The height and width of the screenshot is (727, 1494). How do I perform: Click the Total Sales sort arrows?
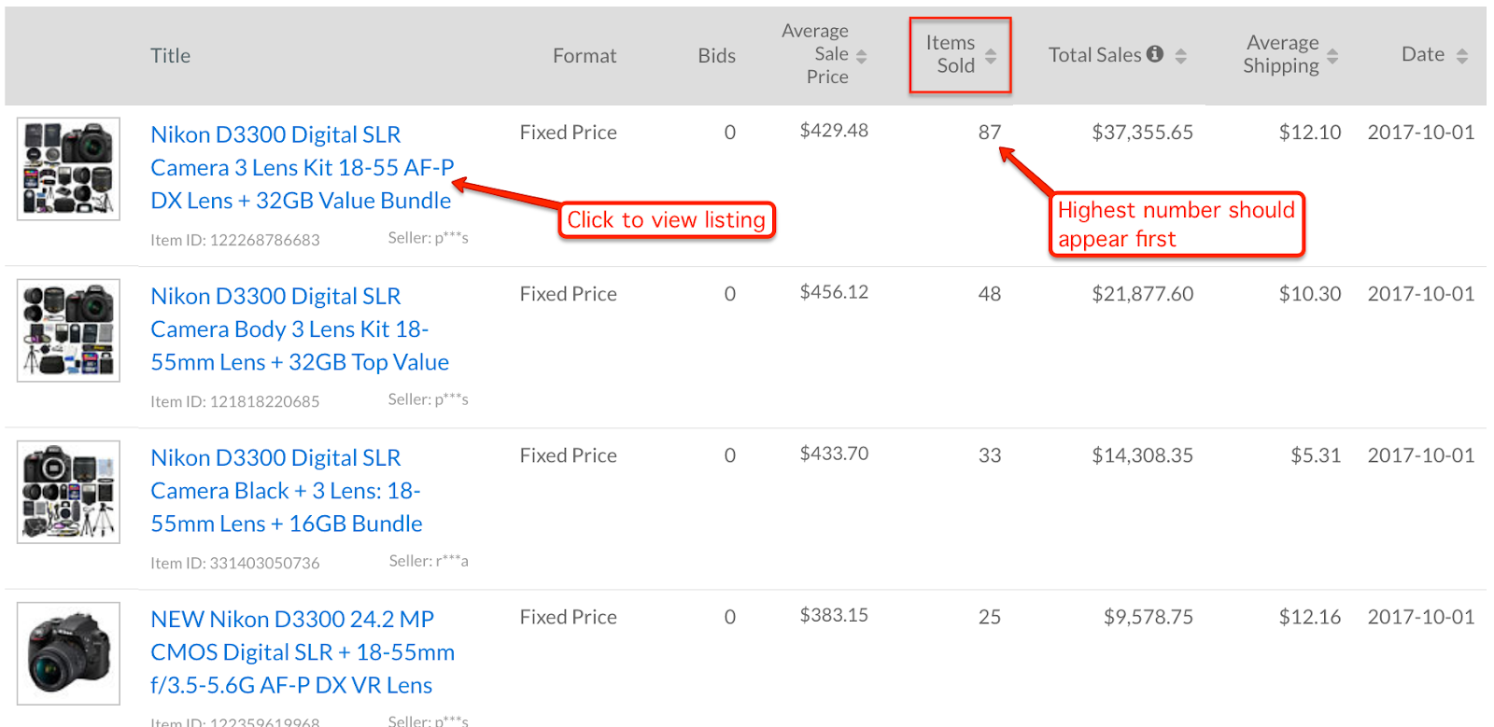point(1181,56)
